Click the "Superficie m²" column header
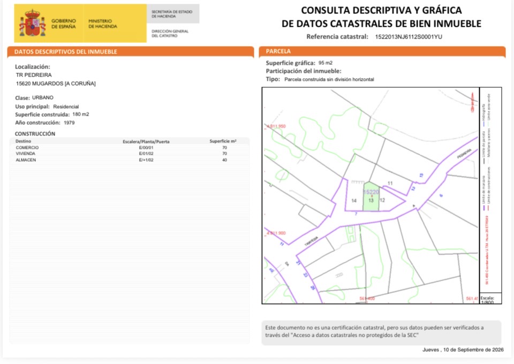514x364 pixels. coord(223,141)
